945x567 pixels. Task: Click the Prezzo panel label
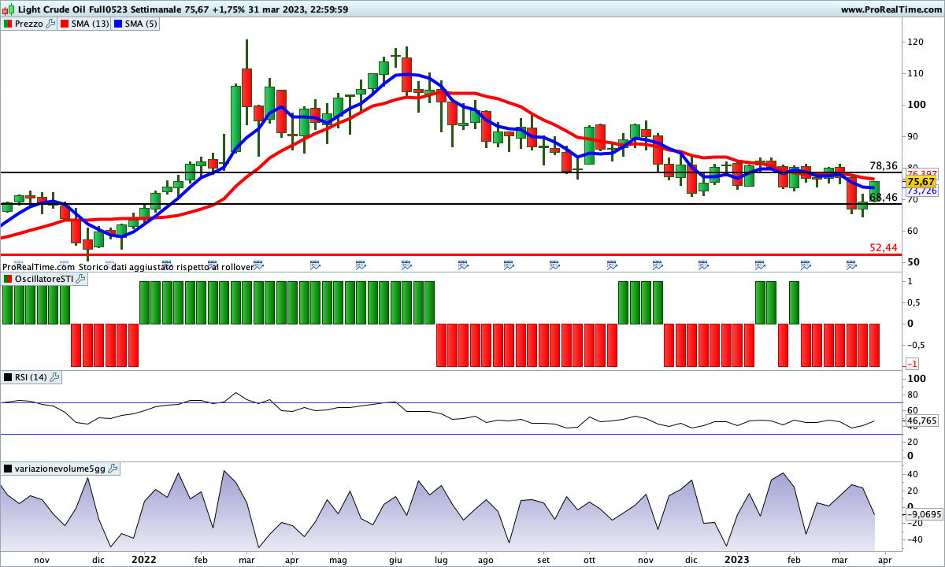[x=29, y=24]
